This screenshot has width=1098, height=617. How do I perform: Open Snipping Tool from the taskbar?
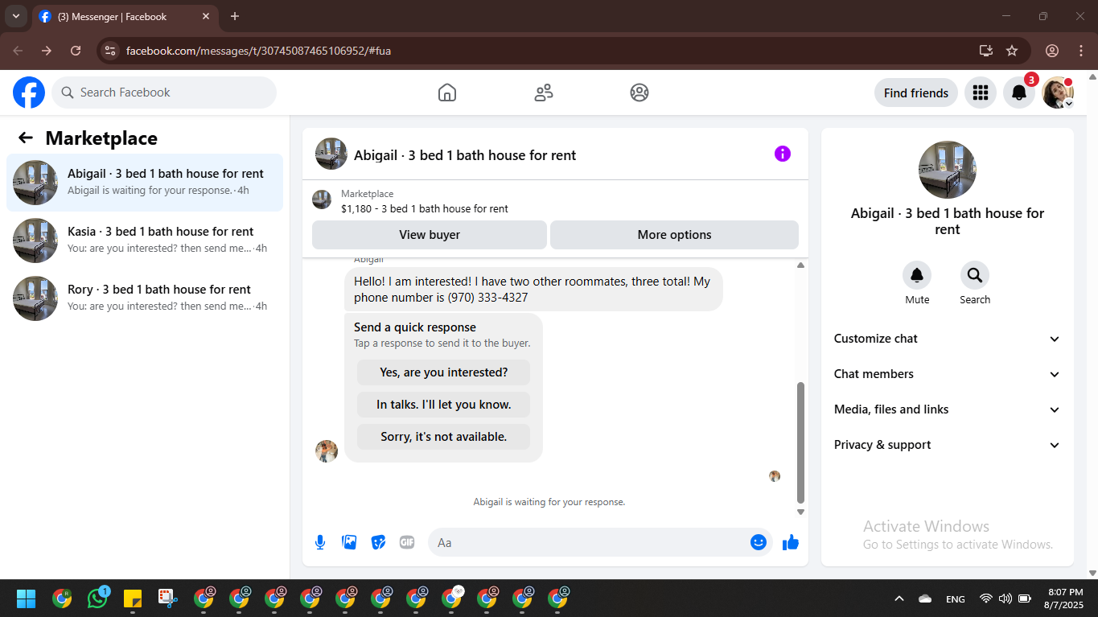167,598
